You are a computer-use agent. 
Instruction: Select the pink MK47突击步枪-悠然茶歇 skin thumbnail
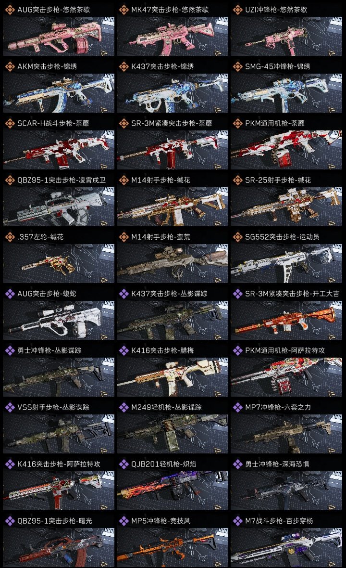click(x=173, y=36)
